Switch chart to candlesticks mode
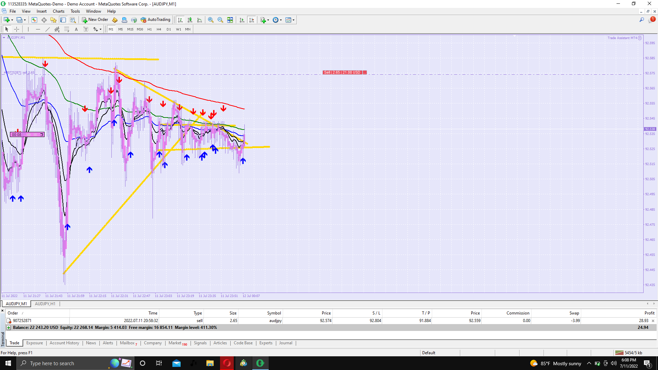Screen dimensions: 658x370 [x=190, y=20]
